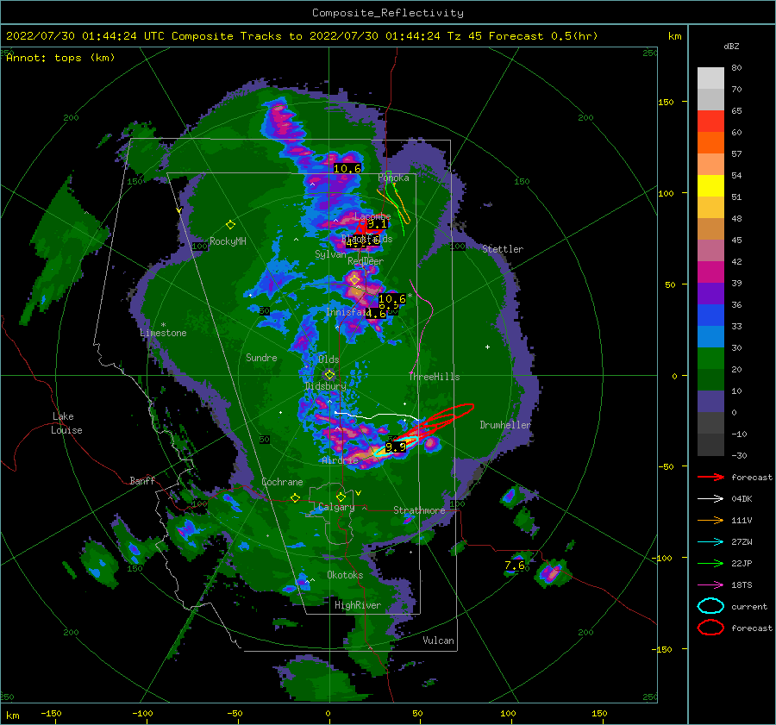Click the yellow diamond marker at Olds
776x725 pixels.
329,375
